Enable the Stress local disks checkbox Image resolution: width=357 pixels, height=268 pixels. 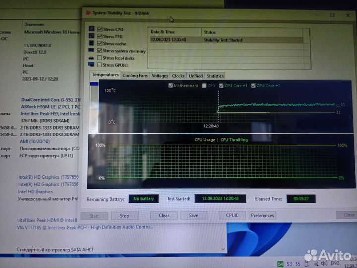[x=99, y=58]
